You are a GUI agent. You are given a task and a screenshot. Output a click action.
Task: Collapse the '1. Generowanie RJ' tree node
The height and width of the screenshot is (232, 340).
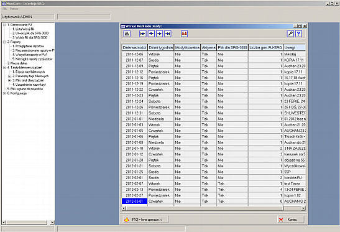click(x=4, y=25)
